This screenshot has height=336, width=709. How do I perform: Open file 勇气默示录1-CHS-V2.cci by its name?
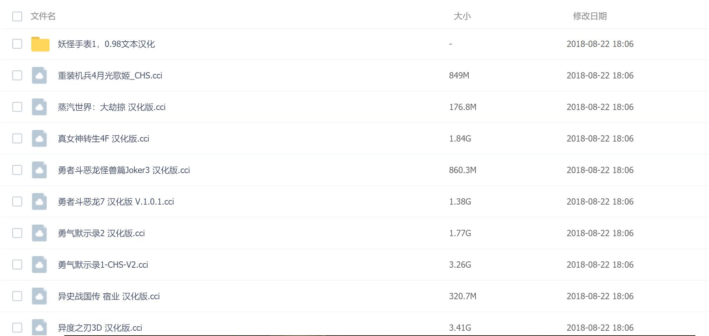[103, 265]
